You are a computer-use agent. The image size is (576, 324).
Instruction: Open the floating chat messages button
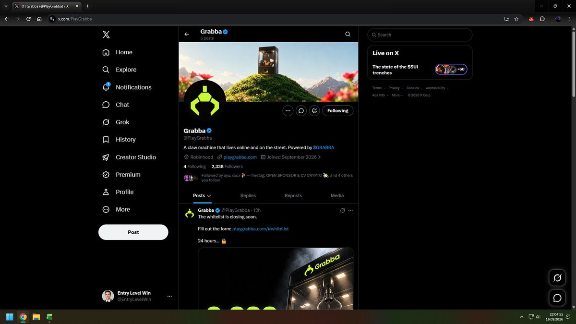tap(557, 298)
